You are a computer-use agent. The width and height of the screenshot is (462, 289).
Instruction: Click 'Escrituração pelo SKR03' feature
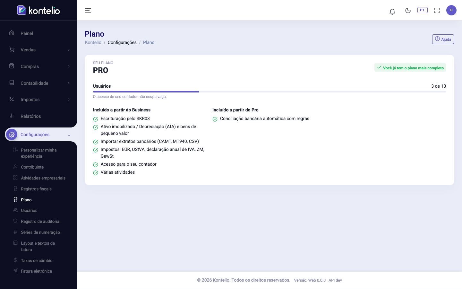pyautogui.click(x=125, y=118)
